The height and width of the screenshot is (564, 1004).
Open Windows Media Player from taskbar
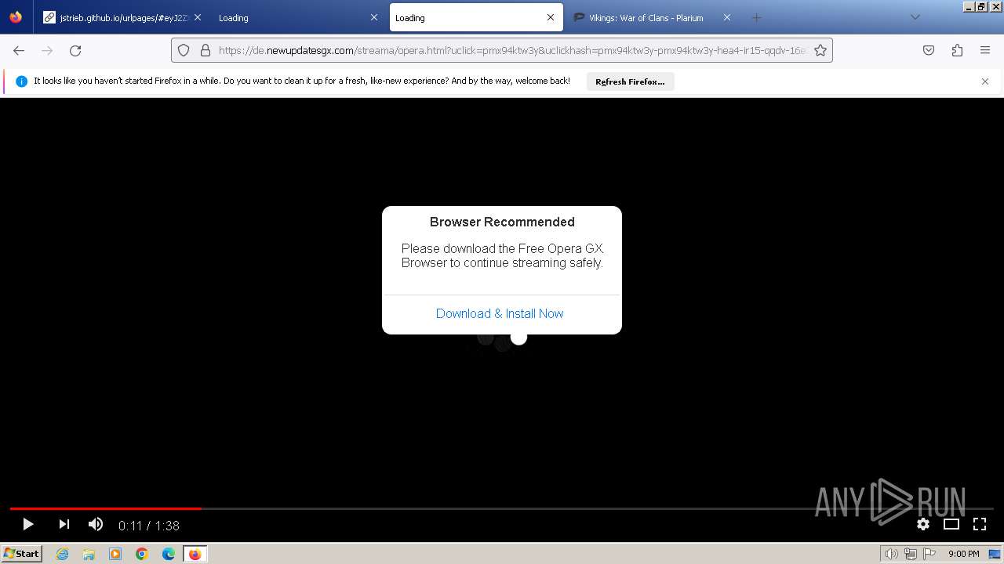[x=115, y=554]
